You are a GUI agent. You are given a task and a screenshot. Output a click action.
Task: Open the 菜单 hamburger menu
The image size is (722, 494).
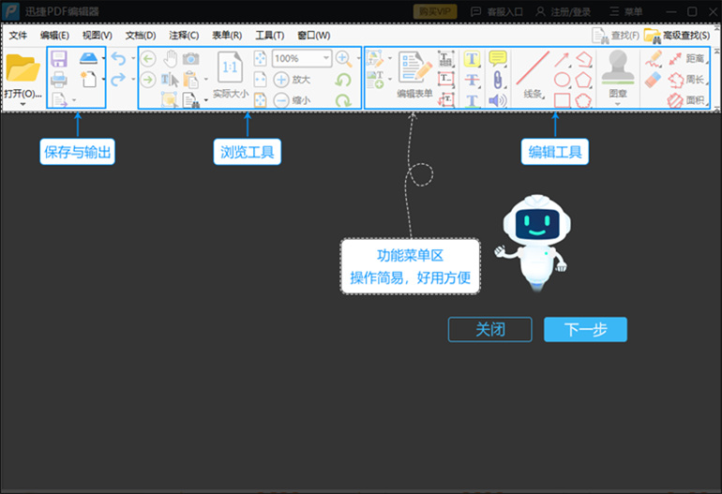click(626, 11)
